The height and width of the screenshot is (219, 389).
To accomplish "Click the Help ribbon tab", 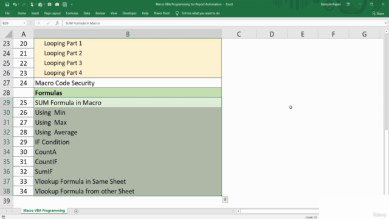I will point(145,13).
